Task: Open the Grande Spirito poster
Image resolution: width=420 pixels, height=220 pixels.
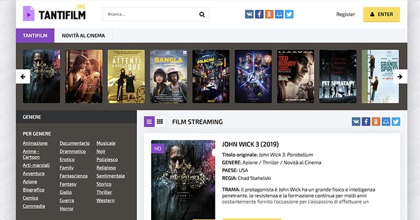Action: (380, 77)
